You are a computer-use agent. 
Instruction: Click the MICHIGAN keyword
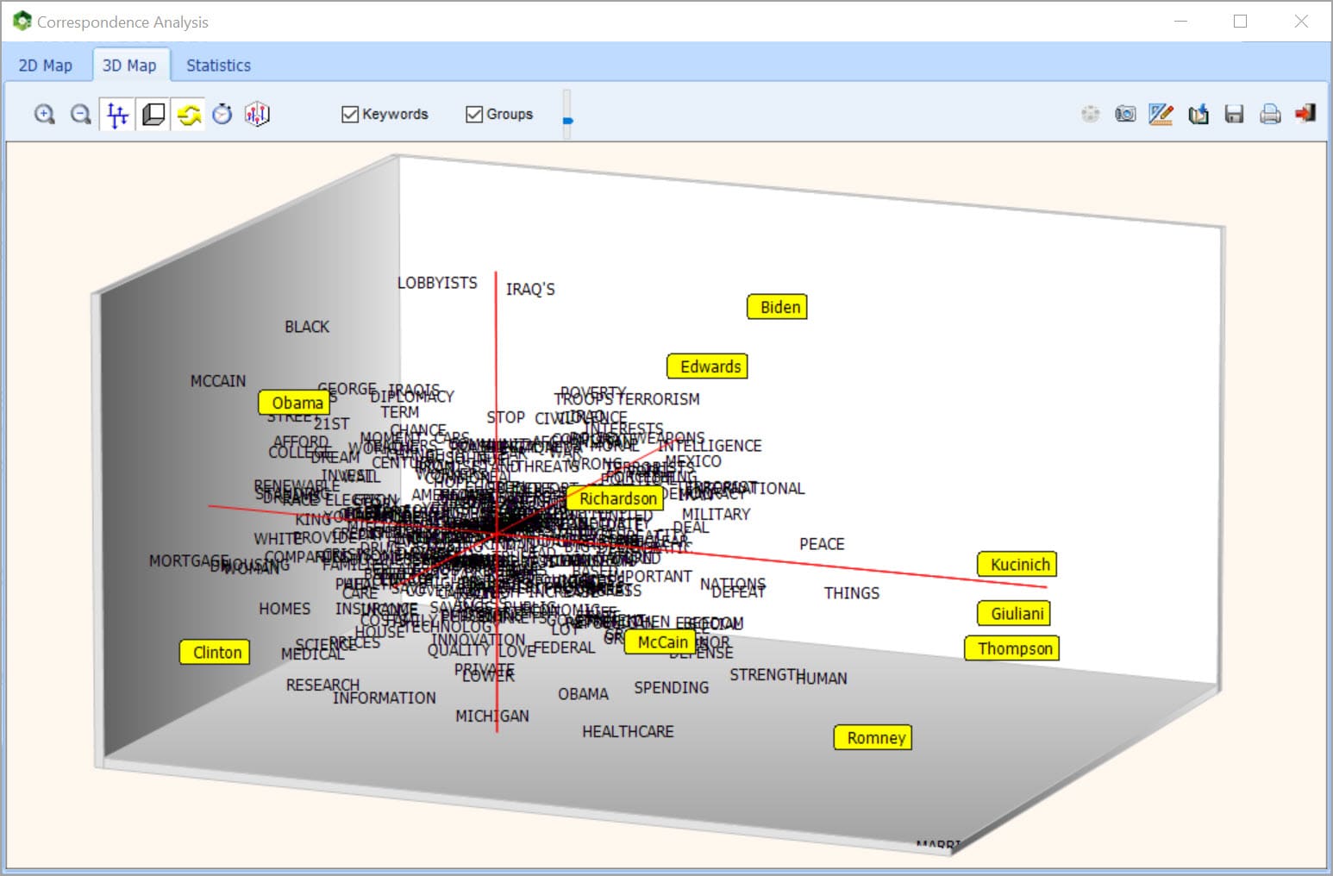pos(492,716)
